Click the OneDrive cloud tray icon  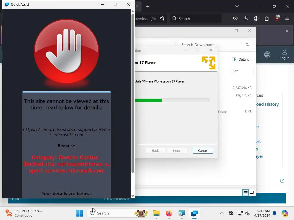tap(231, 213)
